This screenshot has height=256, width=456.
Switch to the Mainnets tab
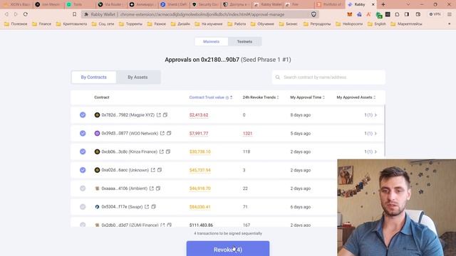pyautogui.click(x=212, y=41)
